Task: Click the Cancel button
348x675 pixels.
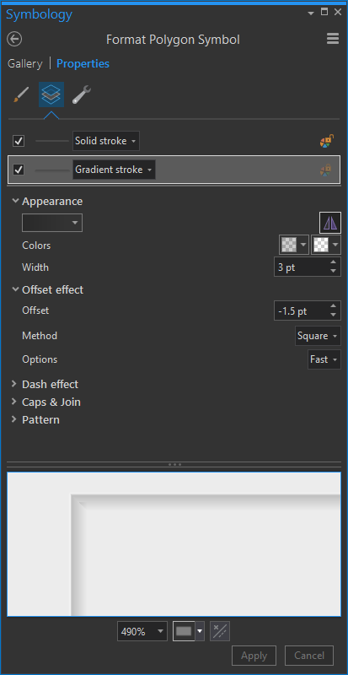Action: click(309, 656)
